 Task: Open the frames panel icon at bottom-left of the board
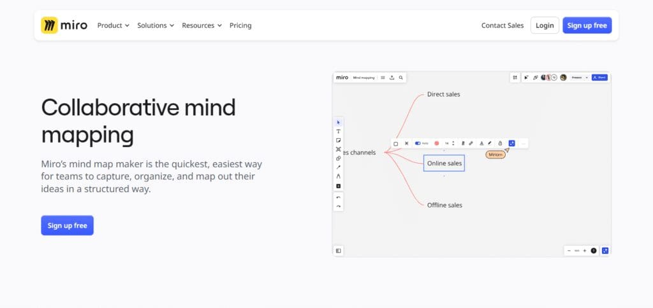pyautogui.click(x=338, y=251)
